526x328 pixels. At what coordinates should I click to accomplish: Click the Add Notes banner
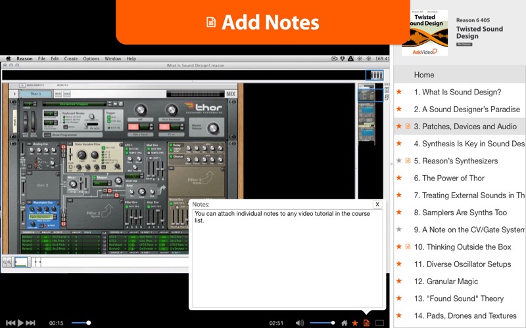[x=262, y=22]
